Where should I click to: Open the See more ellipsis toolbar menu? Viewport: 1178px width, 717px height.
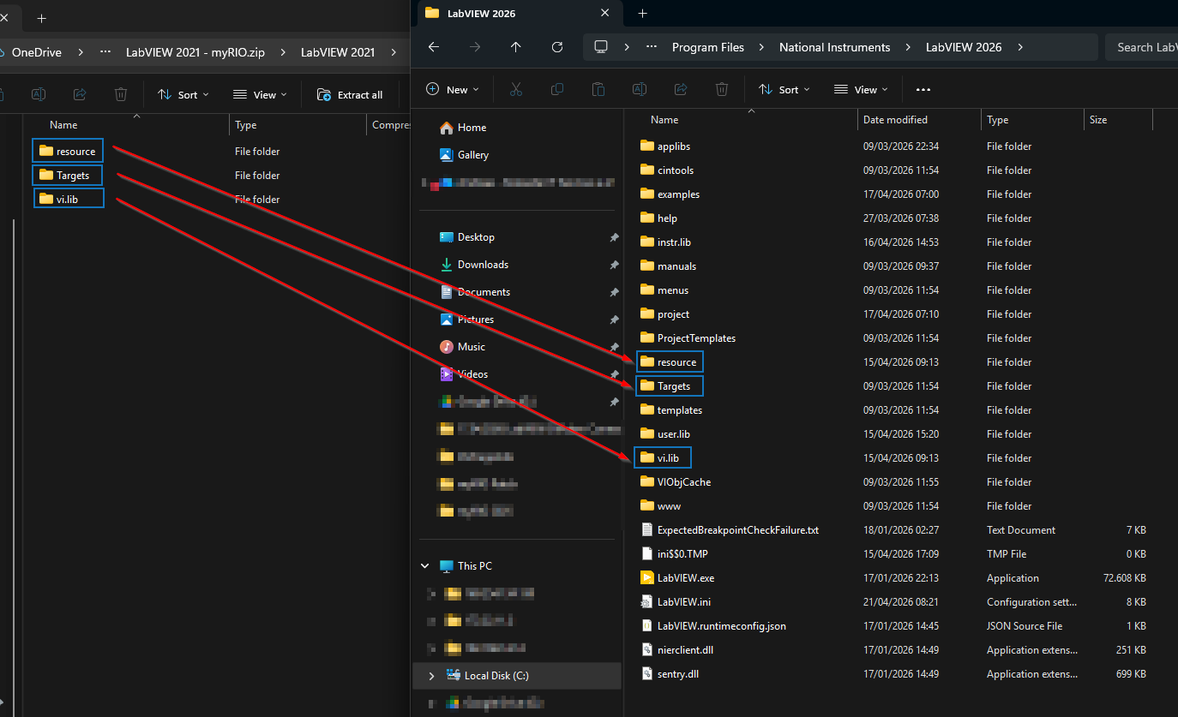pyautogui.click(x=923, y=90)
